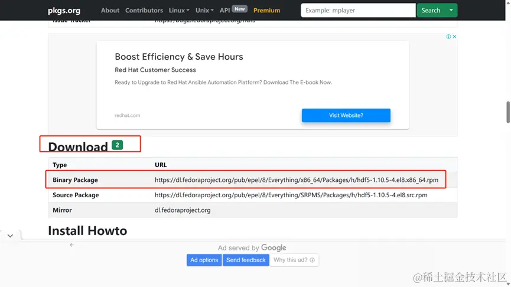Focus the package search field
This screenshot has height=287, width=511.
click(358, 11)
